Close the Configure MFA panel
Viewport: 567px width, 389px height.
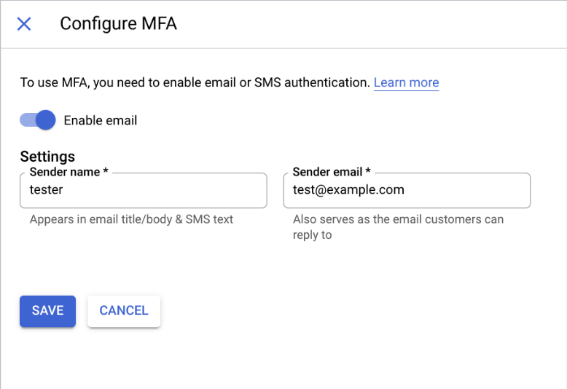[24, 24]
